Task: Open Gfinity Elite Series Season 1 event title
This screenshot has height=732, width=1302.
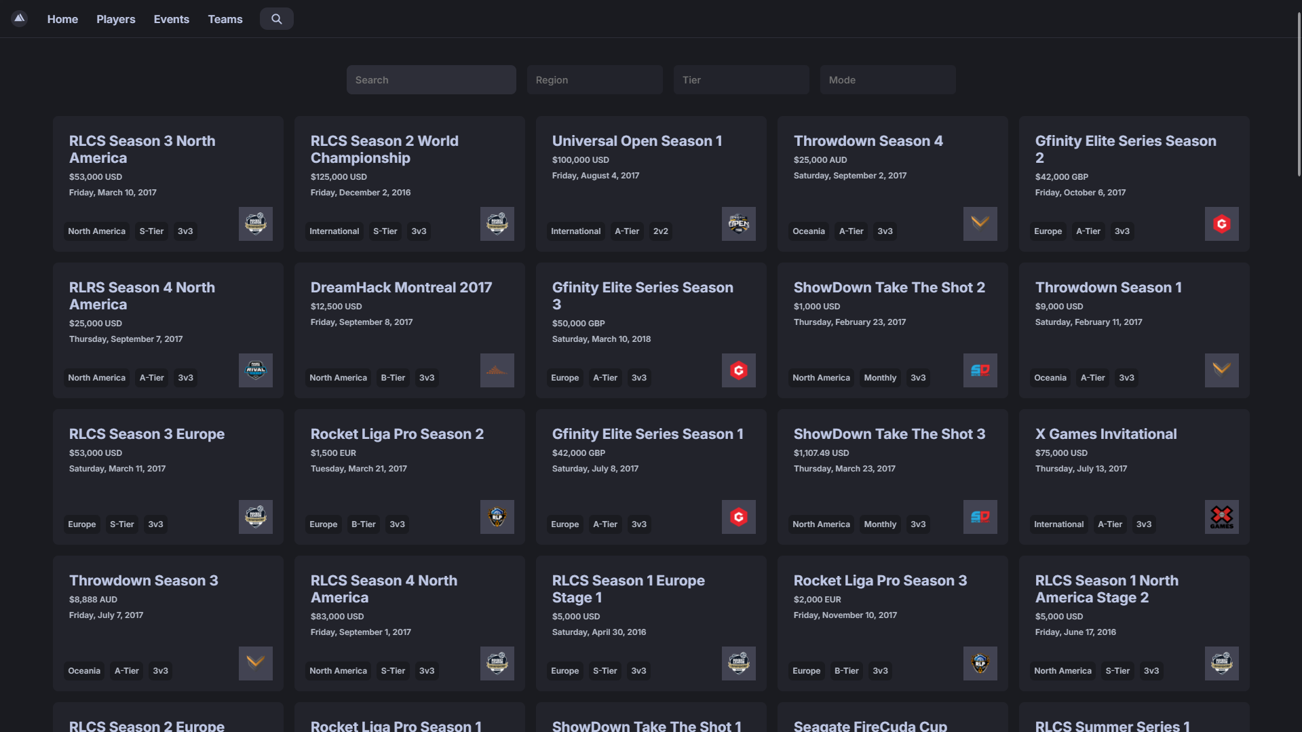Action: pos(647,434)
